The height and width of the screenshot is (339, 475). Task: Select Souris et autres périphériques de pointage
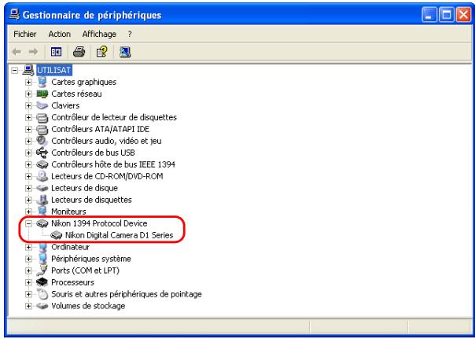pos(127,294)
